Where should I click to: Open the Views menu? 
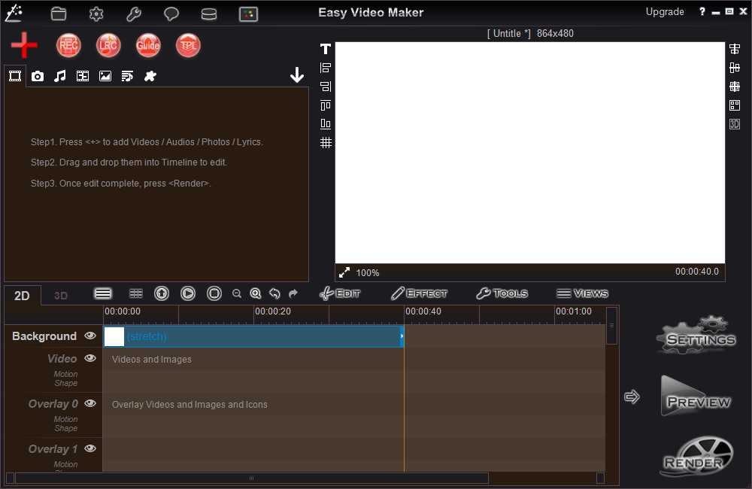coord(582,293)
